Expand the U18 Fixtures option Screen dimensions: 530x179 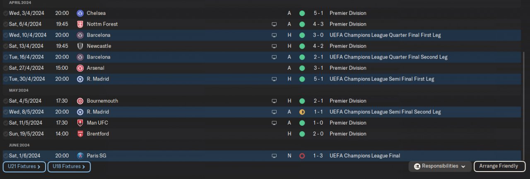tap(69, 167)
